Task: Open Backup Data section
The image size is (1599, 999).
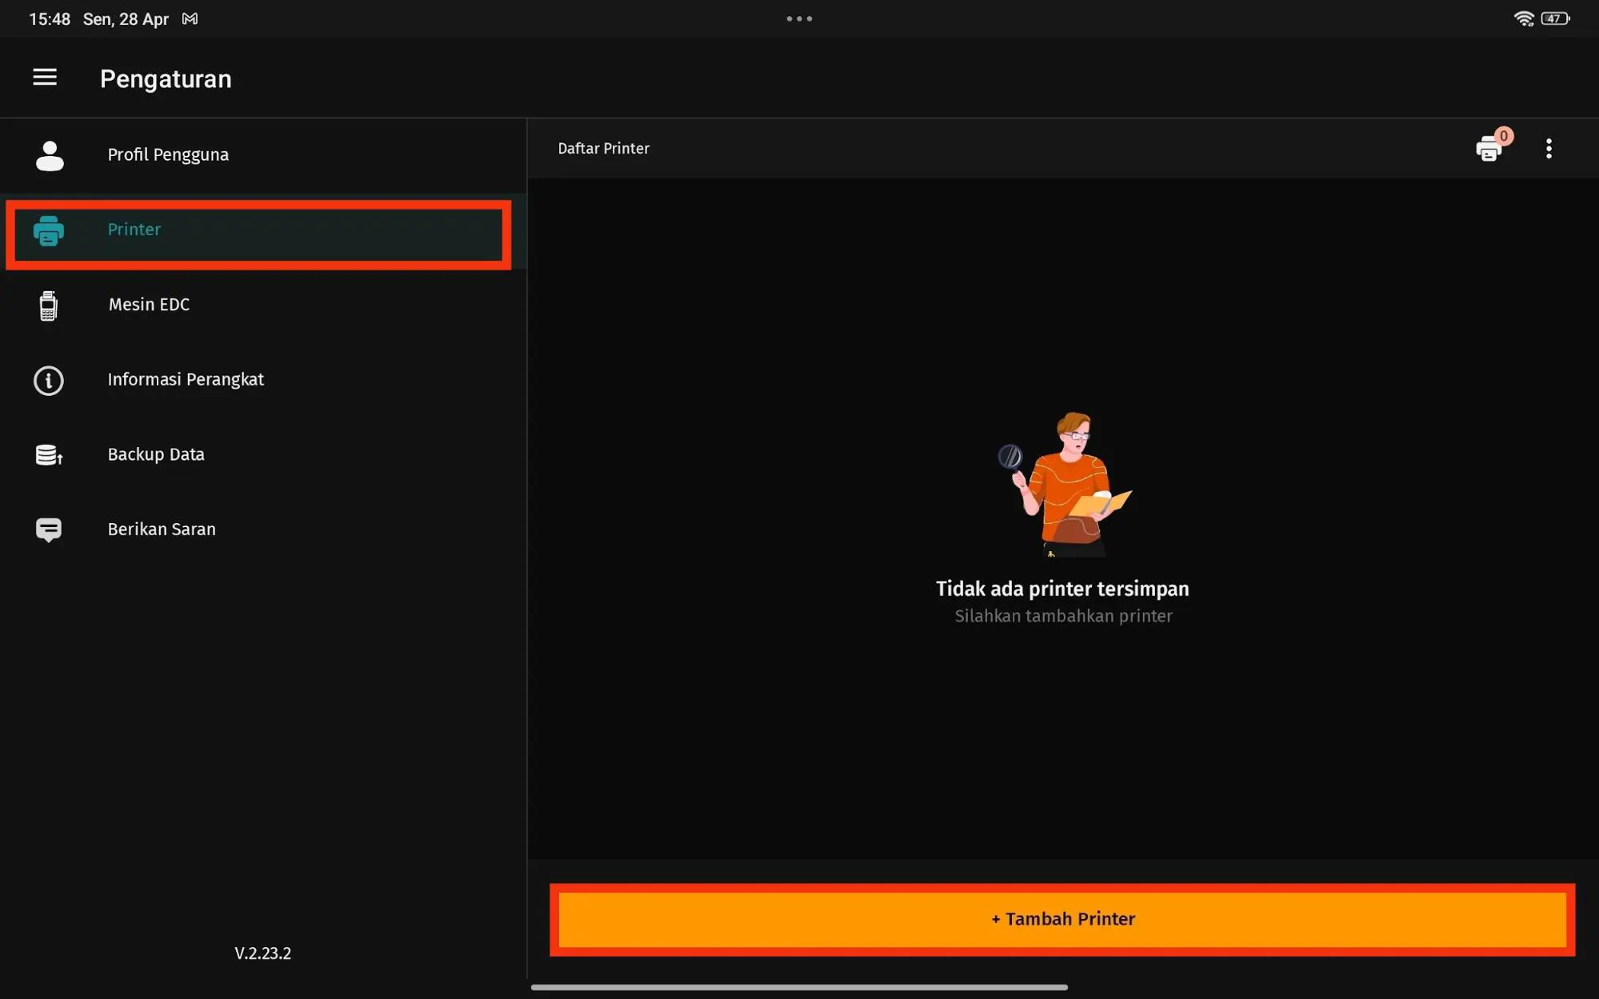Action: (x=156, y=454)
